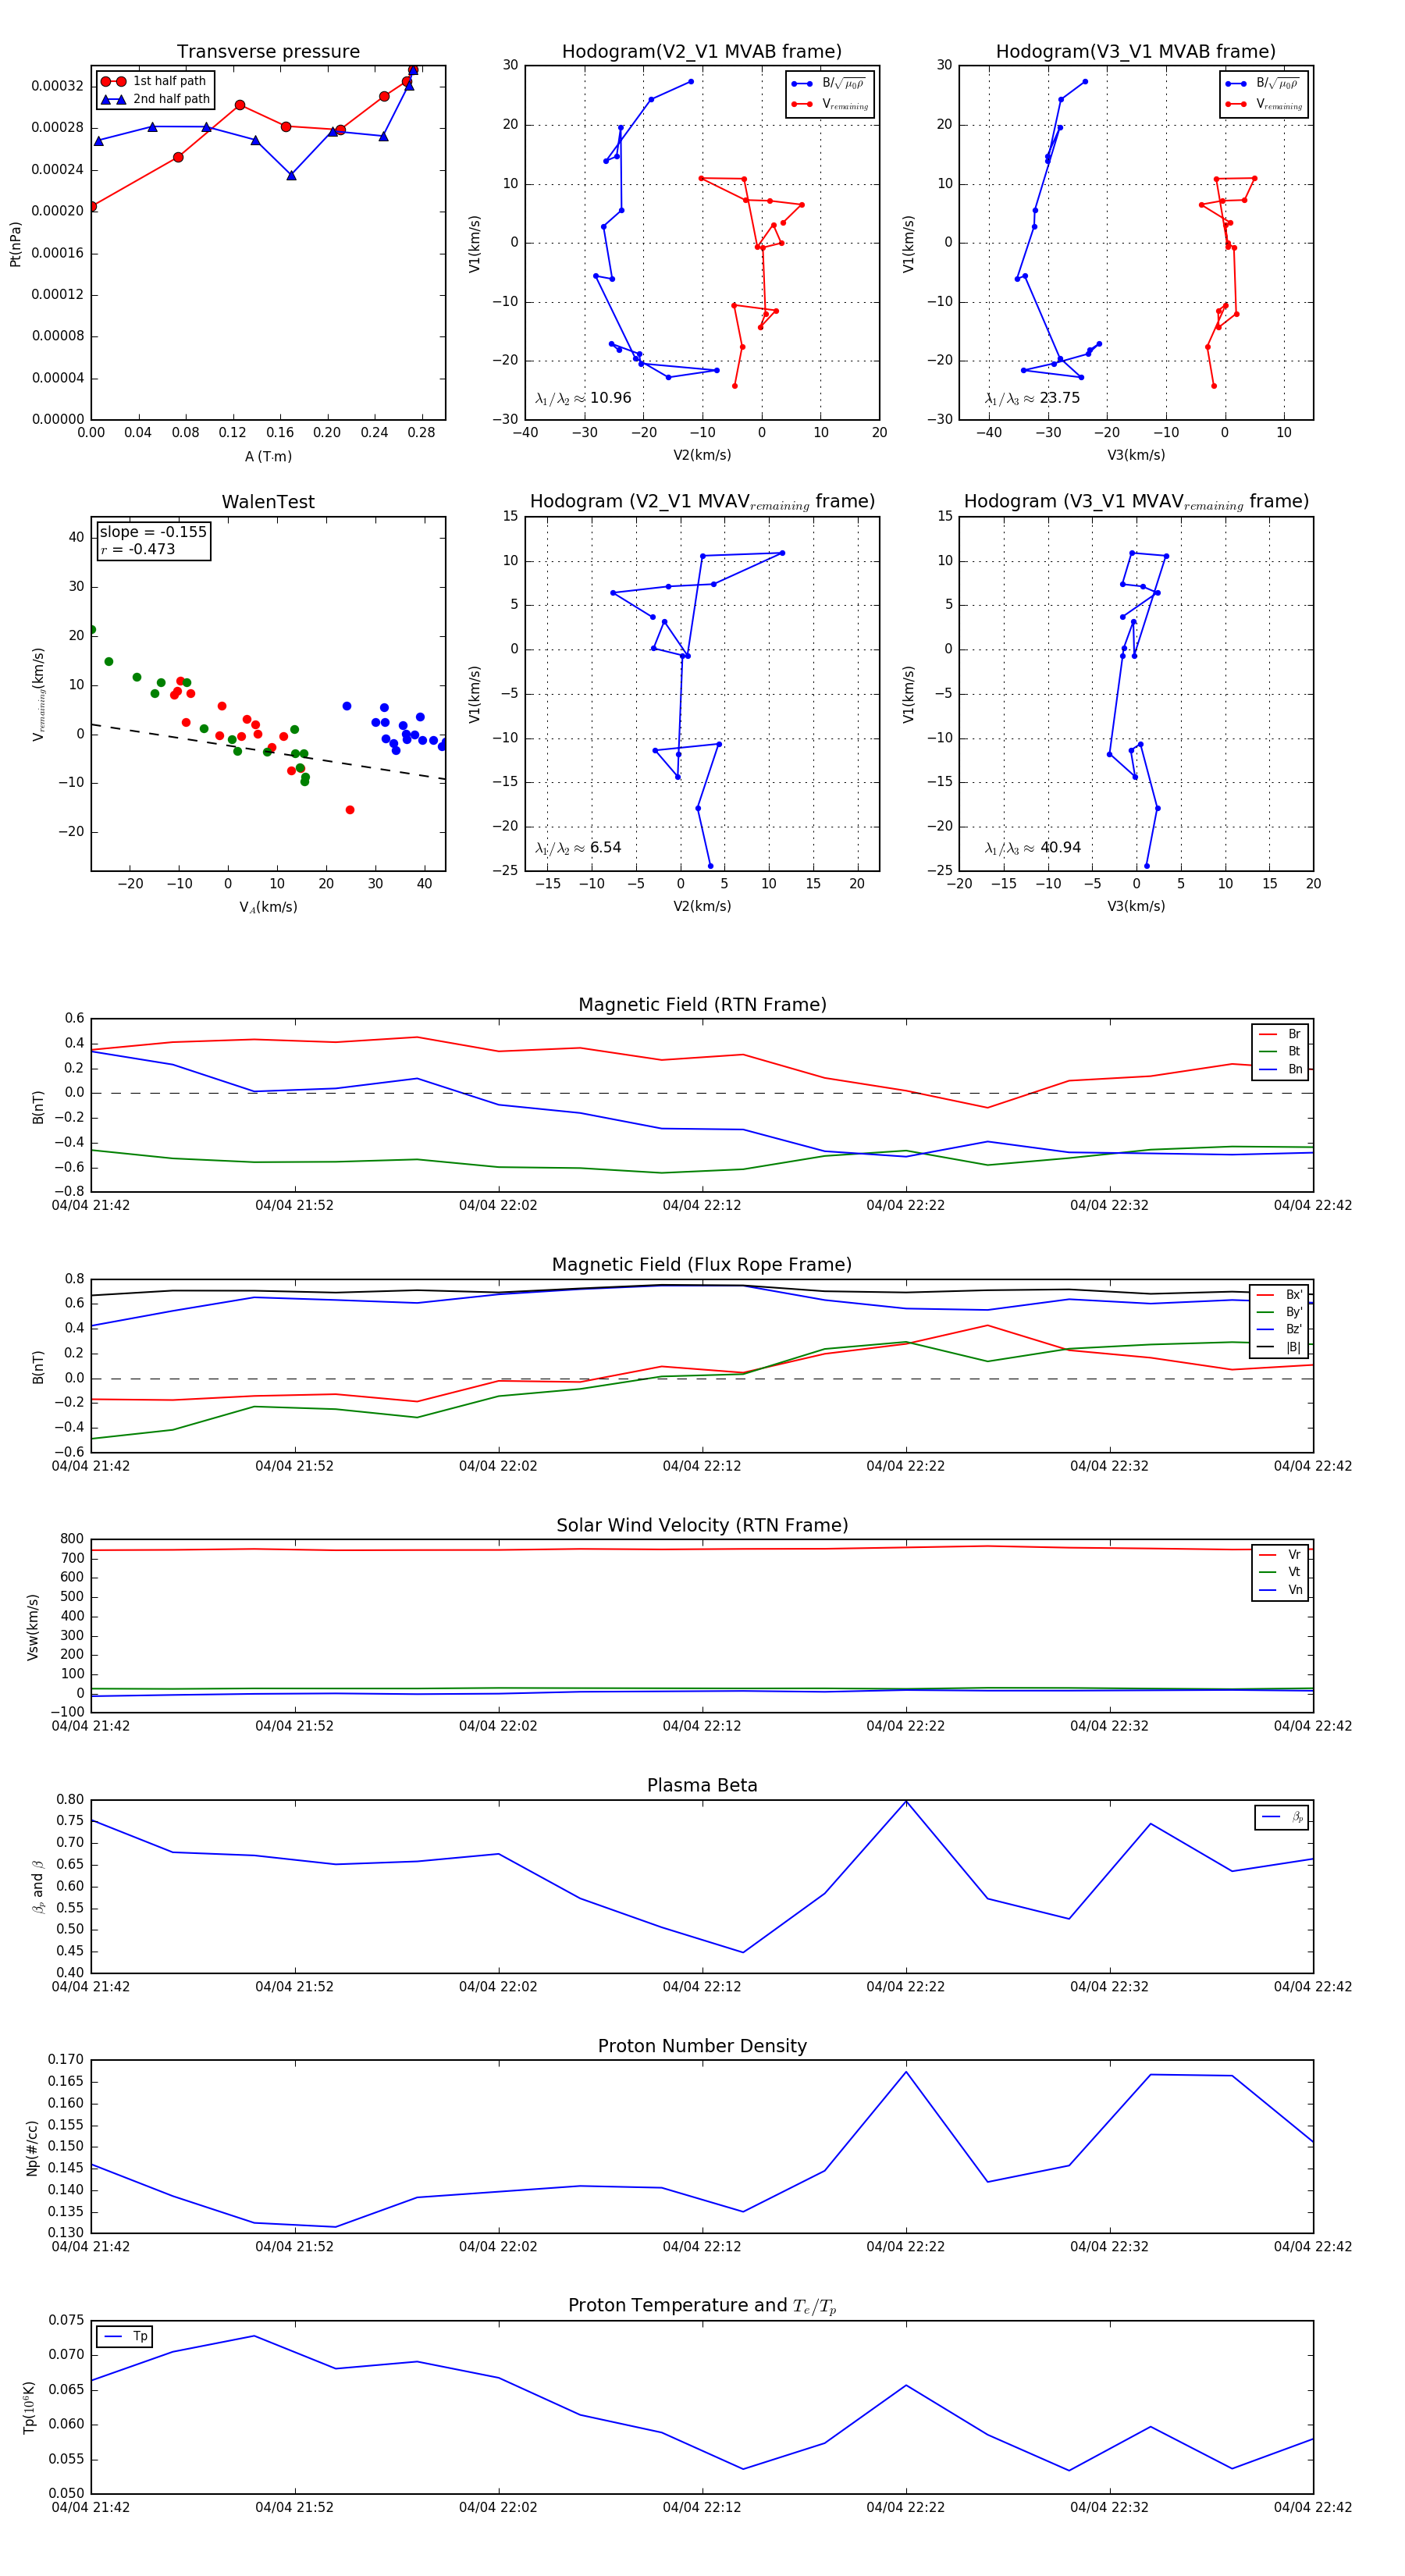Click '04/04 22:32' tick under Solar Wind Velocity
The height and width of the screenshot is (2576, 1405).
(1109, 1725)
